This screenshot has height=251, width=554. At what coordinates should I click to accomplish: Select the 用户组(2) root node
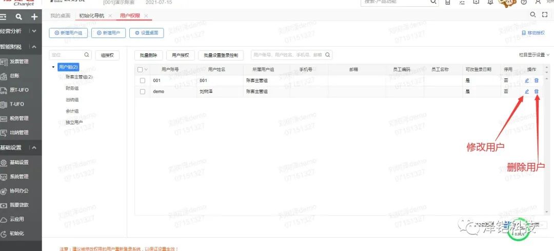[x=69, y=67]
